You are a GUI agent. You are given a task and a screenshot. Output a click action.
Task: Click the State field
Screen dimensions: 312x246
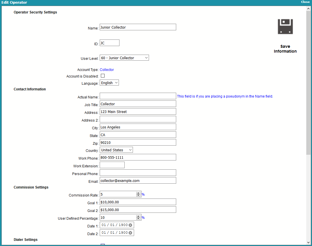click(x=138, y=135)
